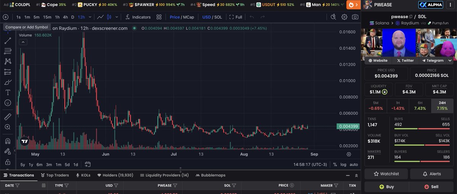
Task: Select the ruler measure tool
Action: tap(8, 116)
